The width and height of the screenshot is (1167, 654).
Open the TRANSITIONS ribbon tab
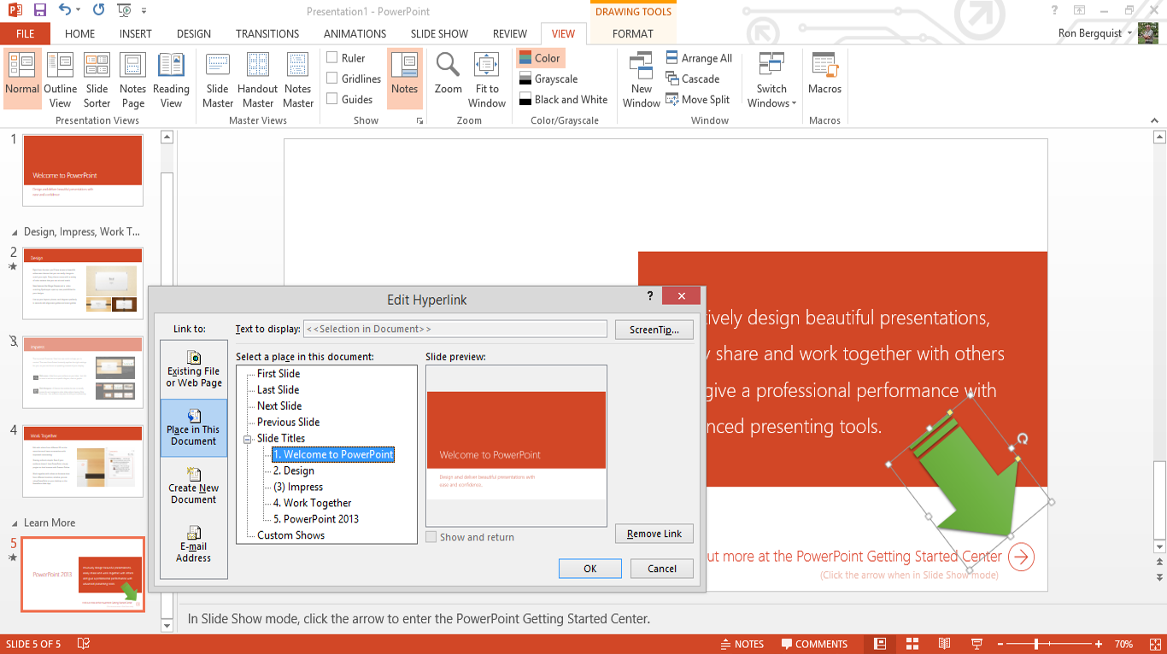[267, 34]
